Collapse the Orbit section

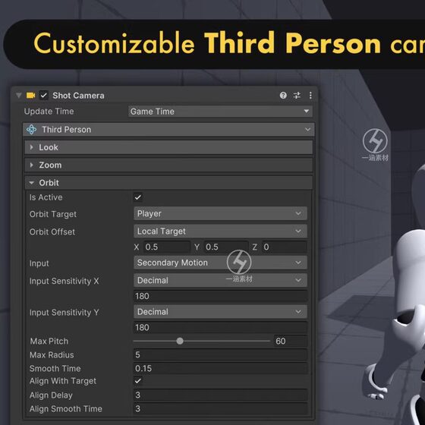pos(168,183)
